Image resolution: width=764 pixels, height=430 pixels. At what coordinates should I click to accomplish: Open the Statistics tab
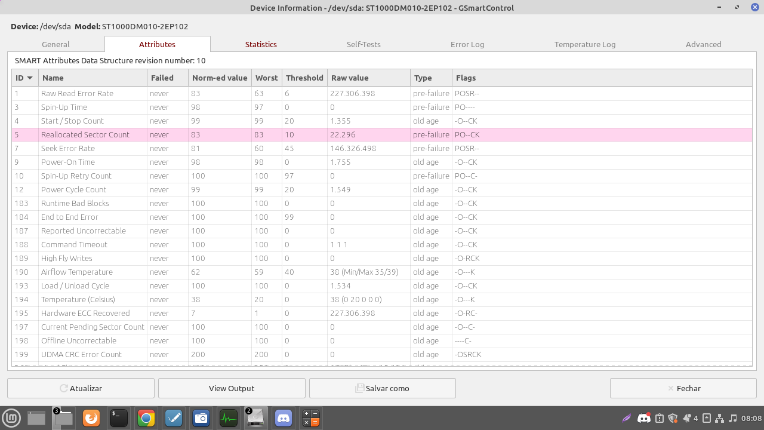point(261,44)
